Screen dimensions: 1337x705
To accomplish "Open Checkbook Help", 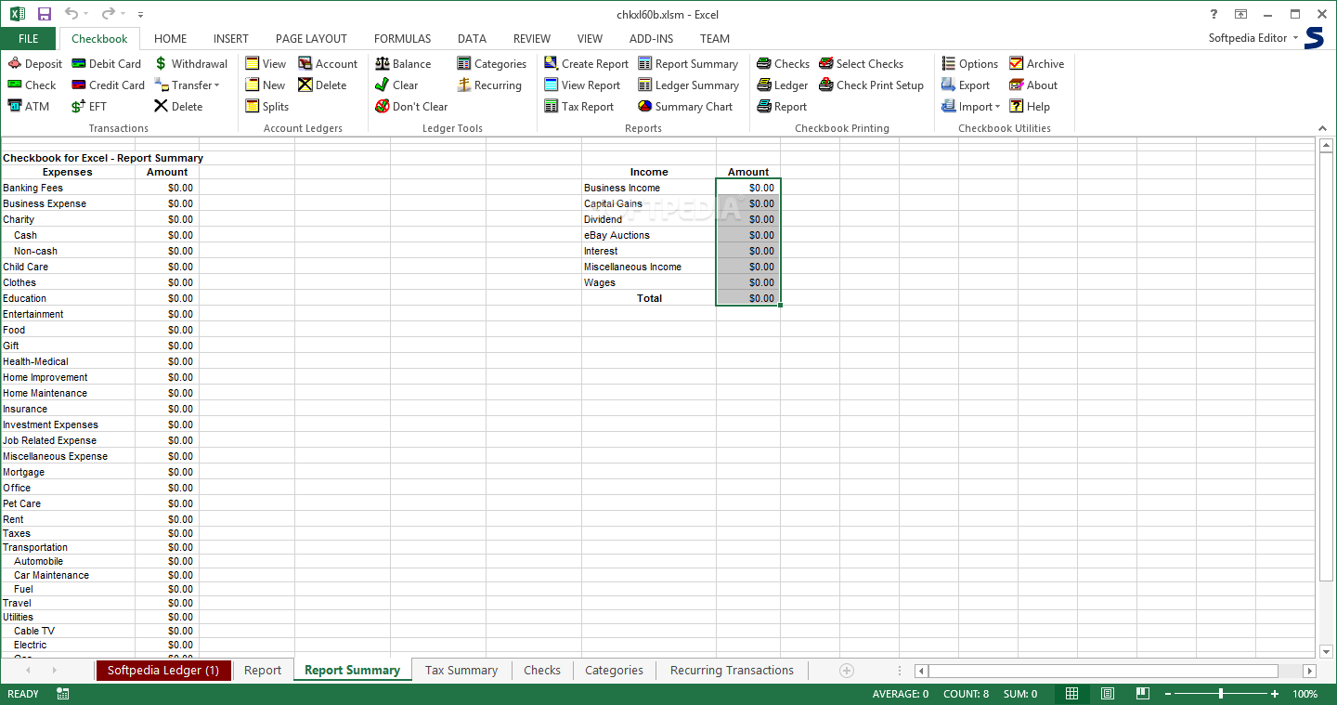I will 1030,107.
